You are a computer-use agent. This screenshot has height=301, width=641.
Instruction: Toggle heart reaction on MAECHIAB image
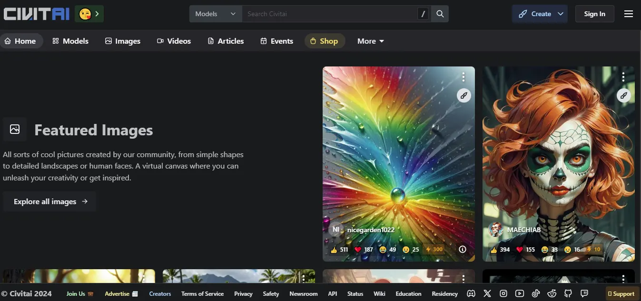point(526,249)
